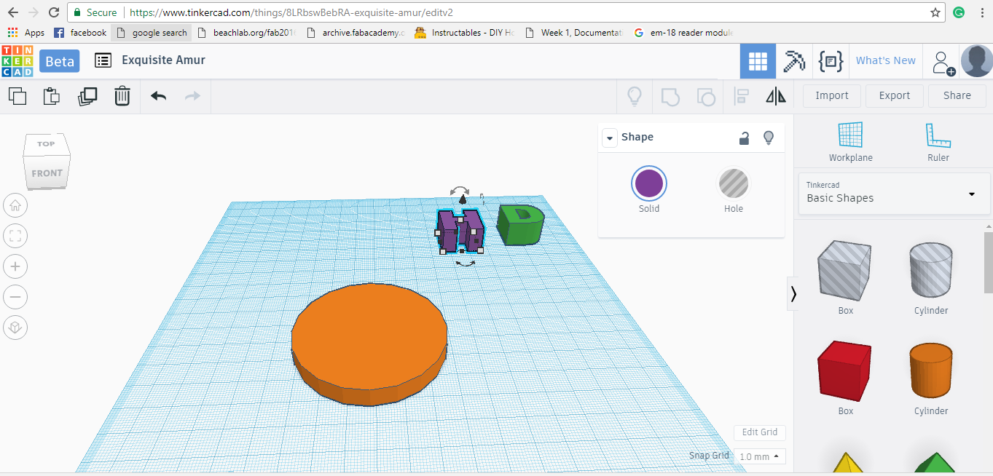Pick the yellow Pyramid shape
The image size is (993, 476).
point(846,463)
